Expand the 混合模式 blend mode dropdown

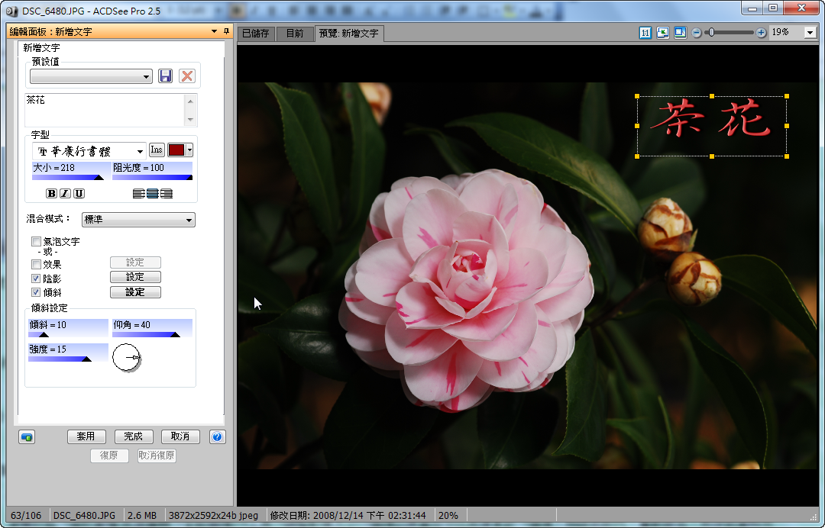pos(138,220)
